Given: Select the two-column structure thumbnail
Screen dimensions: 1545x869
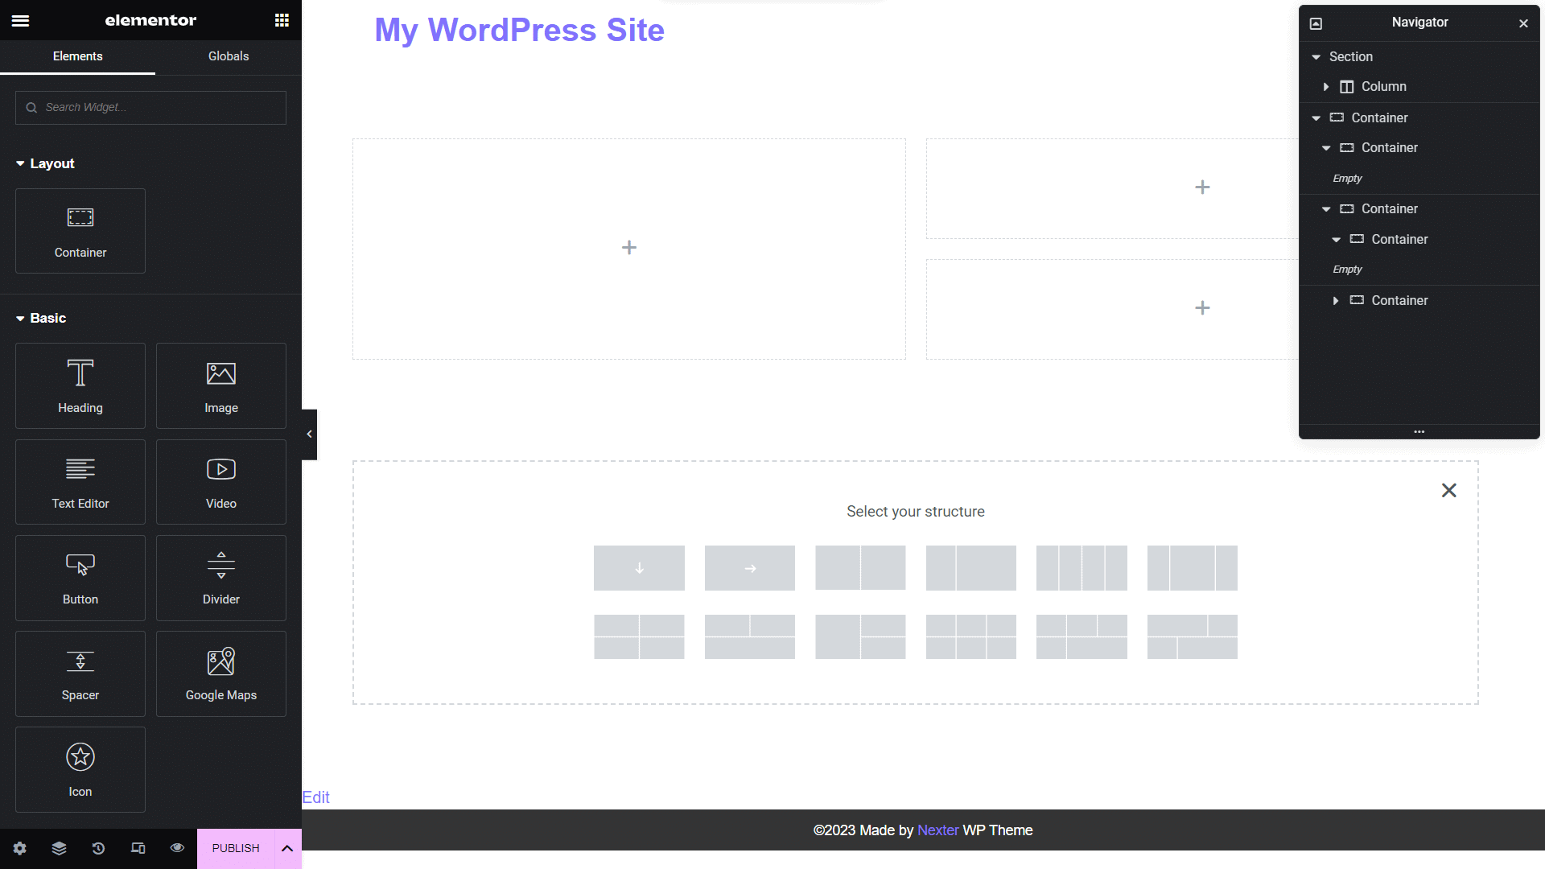Looking at the screenshot, I should tap(860, 567).
